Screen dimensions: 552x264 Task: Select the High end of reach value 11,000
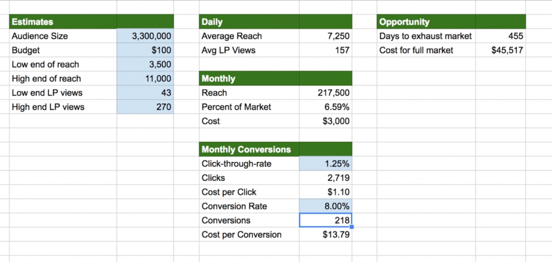[145, 79]
